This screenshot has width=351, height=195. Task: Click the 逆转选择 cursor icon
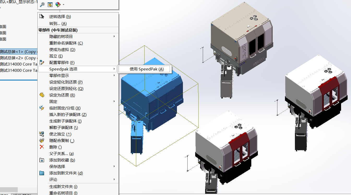click(x=42, y=17)
